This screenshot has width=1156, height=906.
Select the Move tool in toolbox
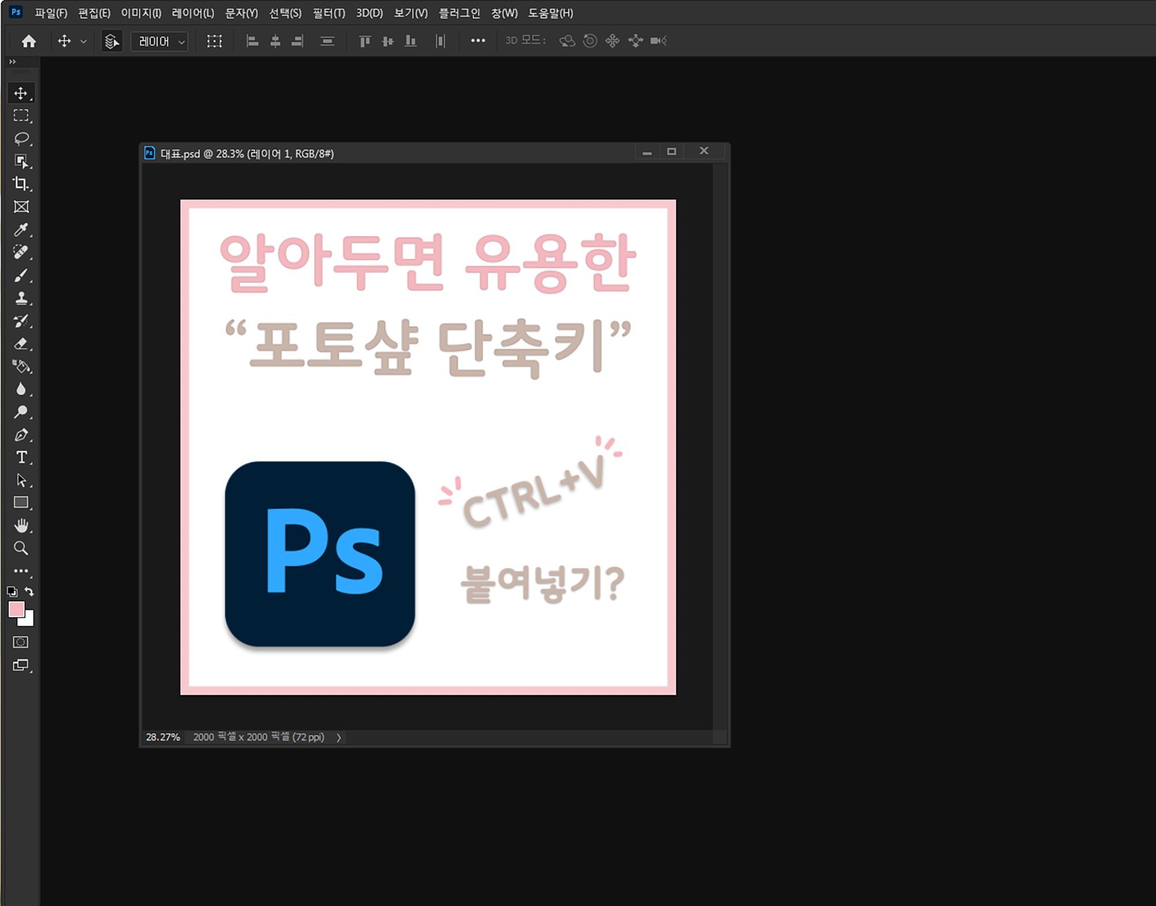[21, 93]
